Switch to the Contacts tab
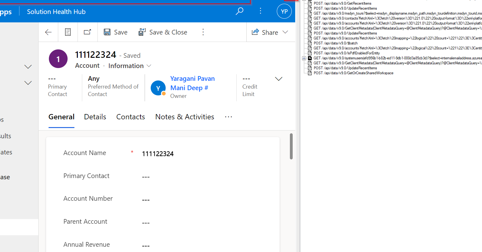The width and height of the screenshot is (482, 252). coord(130,117)
